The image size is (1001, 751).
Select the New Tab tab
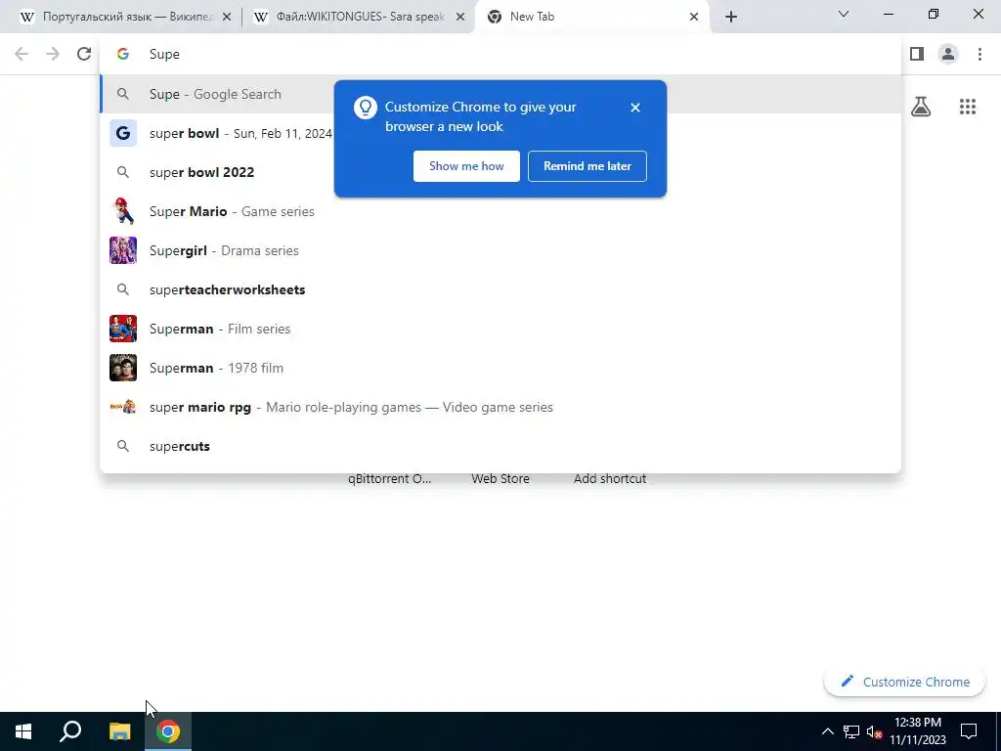592,17
